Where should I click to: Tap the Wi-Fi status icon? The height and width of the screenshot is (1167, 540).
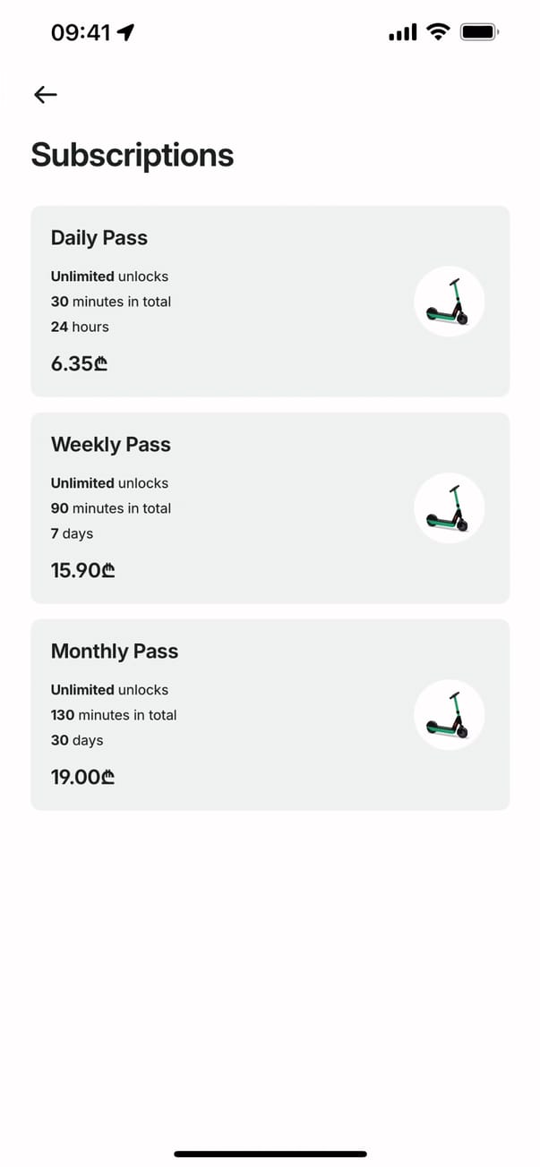[438, 33]
